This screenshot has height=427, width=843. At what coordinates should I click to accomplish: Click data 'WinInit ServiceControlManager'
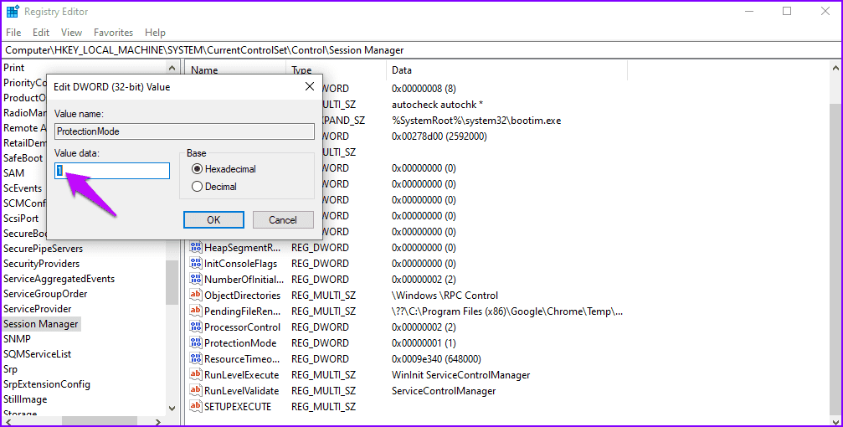(x=460, y=375)
